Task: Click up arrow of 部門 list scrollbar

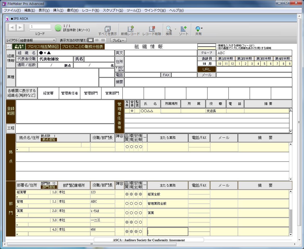Action: (291, 191)
